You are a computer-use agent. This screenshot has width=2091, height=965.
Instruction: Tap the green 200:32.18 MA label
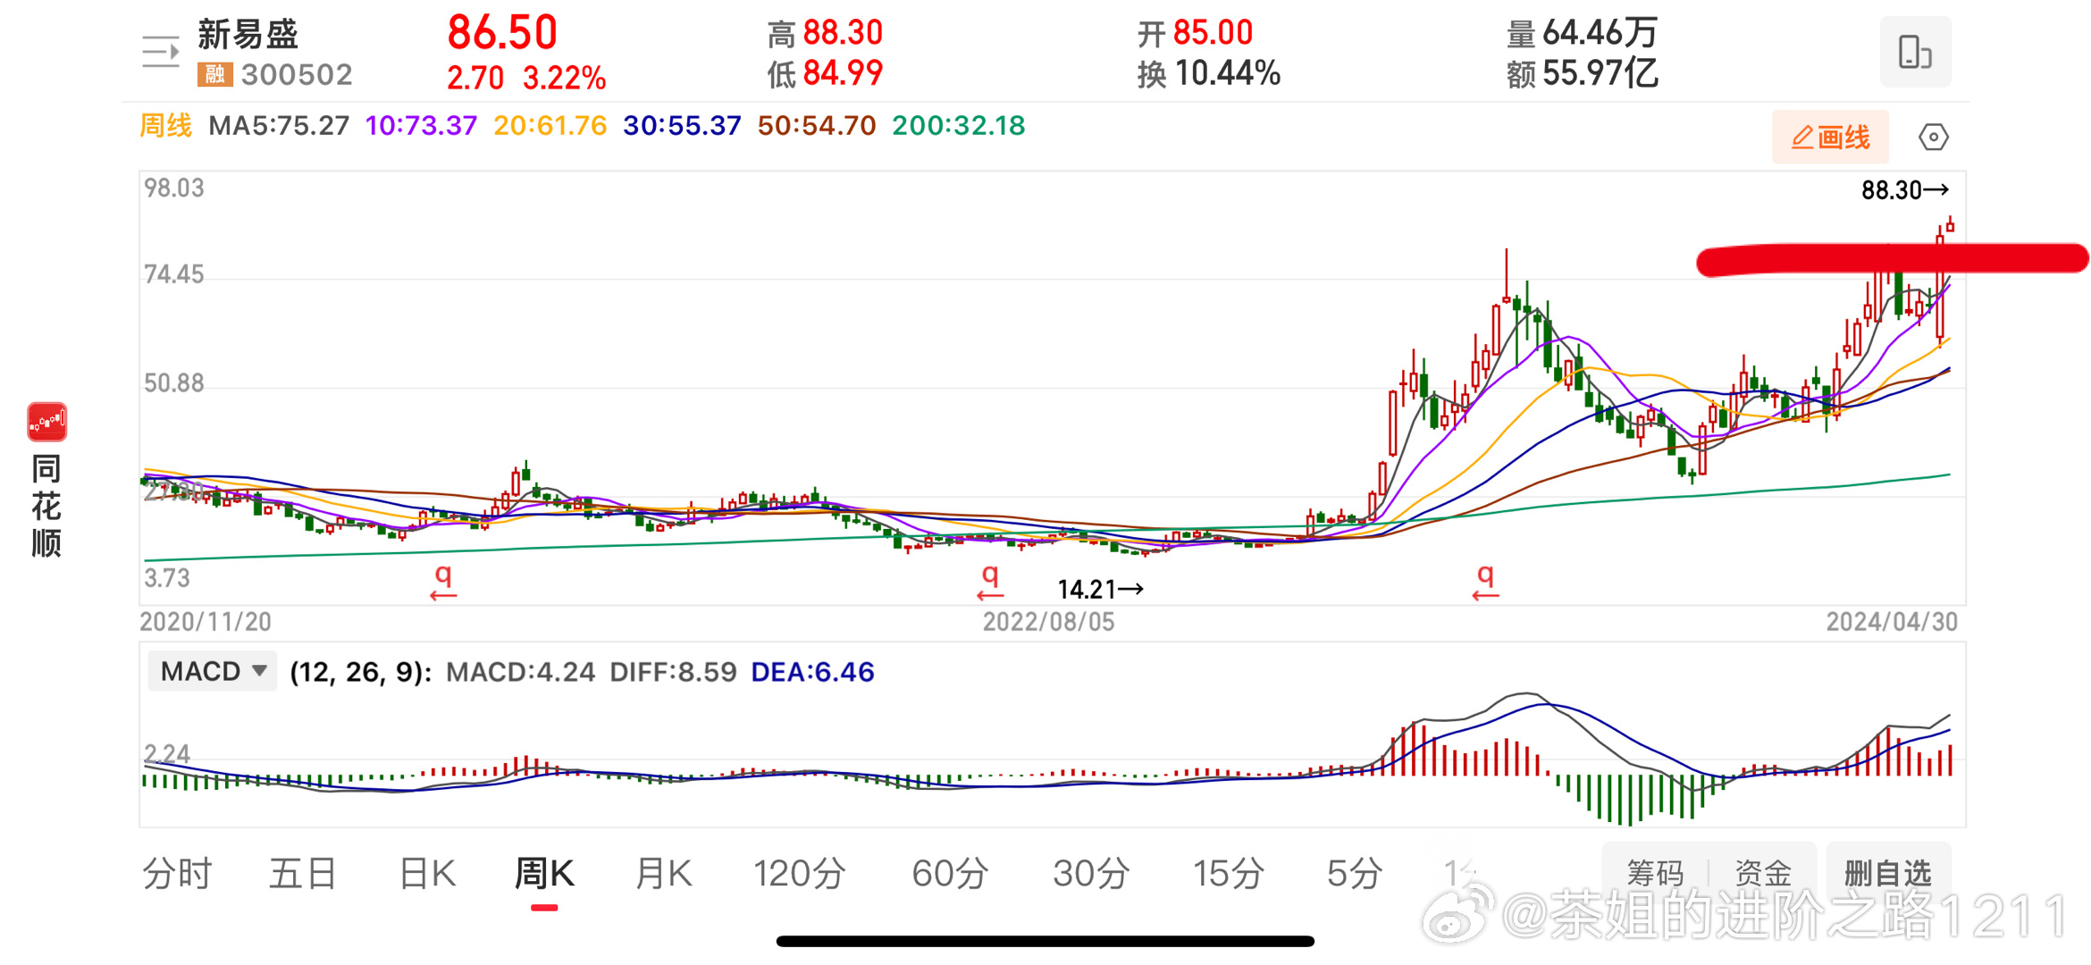pyautogui.click(x=958, y=125)
